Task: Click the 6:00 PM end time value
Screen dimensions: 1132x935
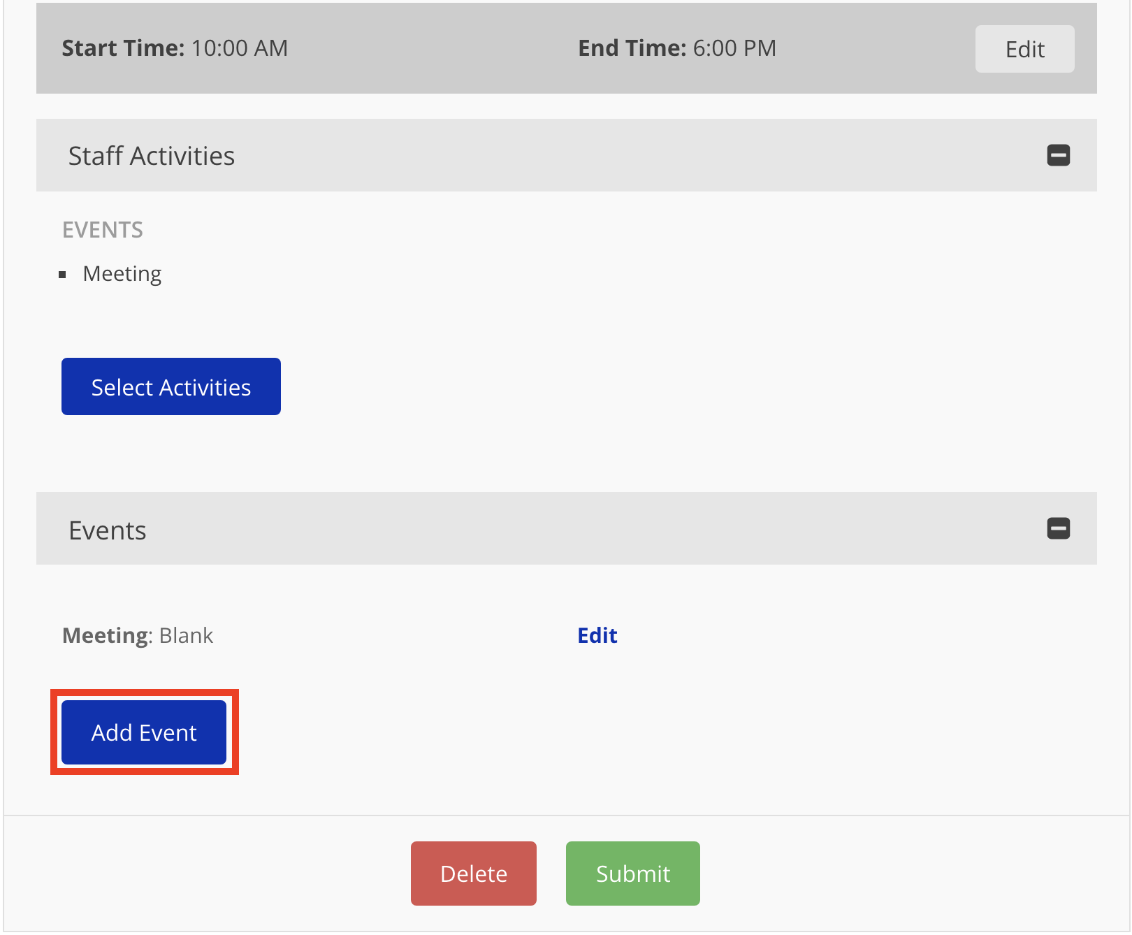Action: pos(734,48)
